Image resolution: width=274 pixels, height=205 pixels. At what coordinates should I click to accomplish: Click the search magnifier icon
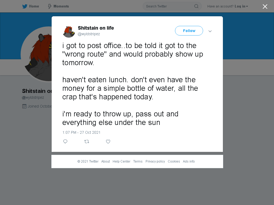pyautogui.click(x=196, y=6)
